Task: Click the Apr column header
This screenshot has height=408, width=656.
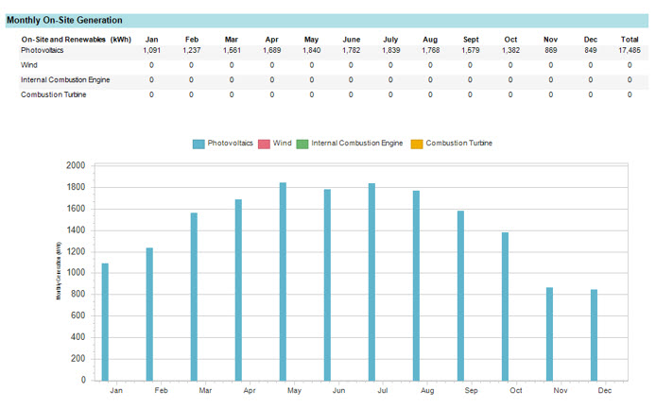Action: pyautogui.click(x=271, y=40)
